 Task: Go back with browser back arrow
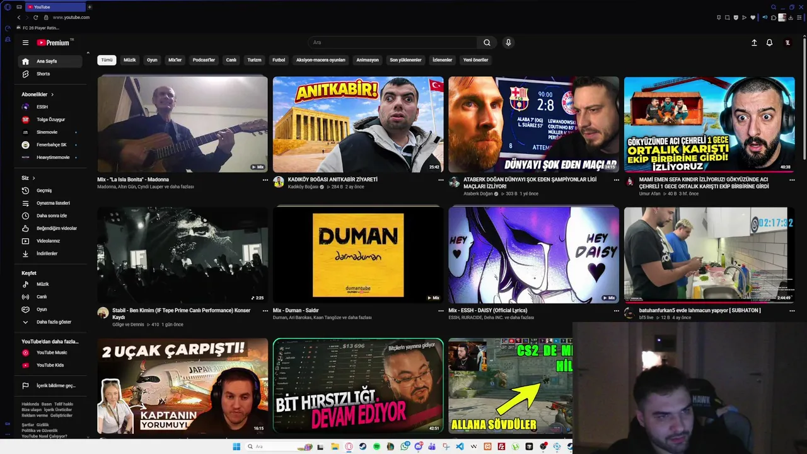point(19,18)
